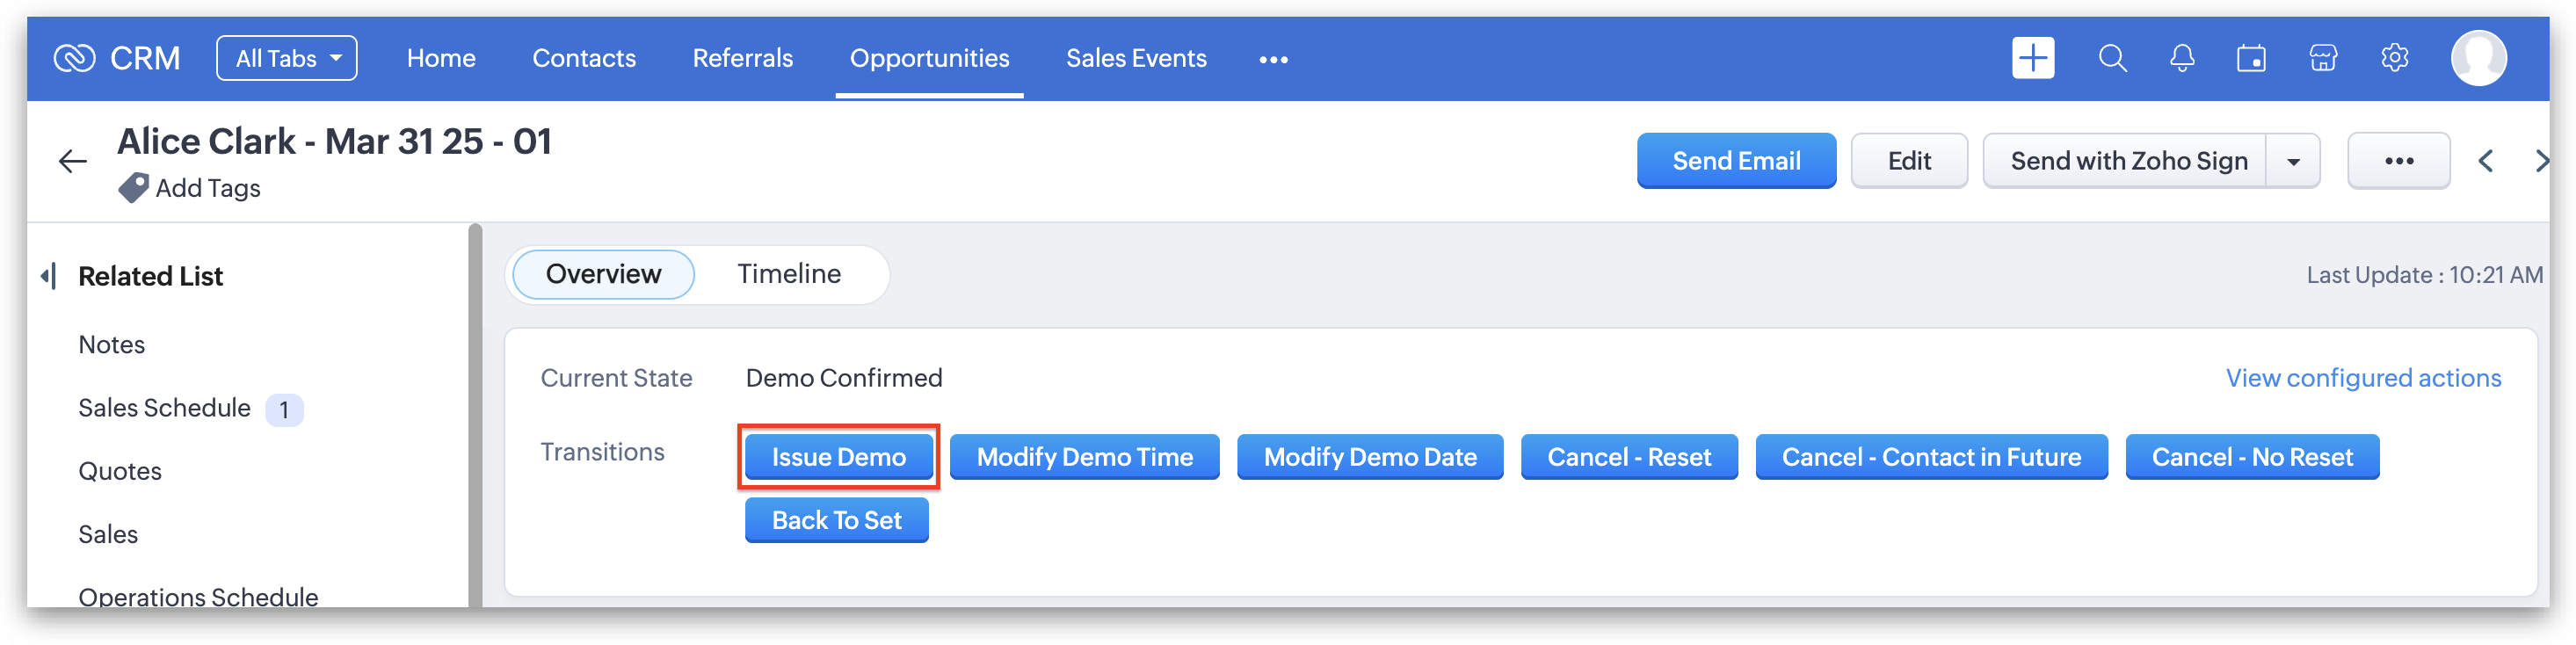Open View configured actions link
This screenshot has width=2576, height=645.
(2362, 378)
